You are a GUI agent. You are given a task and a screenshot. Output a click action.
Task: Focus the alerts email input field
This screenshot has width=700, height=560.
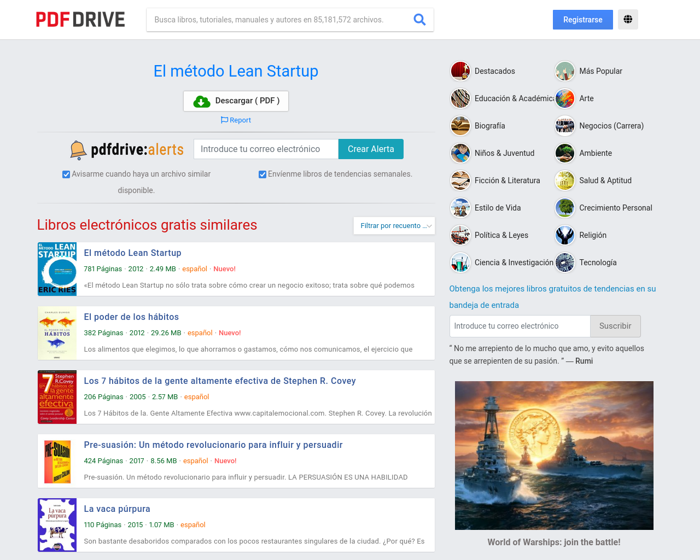coord(266,149)
